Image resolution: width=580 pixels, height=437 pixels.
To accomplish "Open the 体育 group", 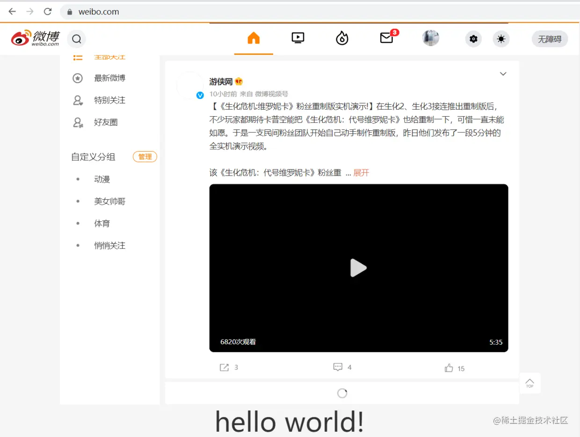I will coord(102,224).
